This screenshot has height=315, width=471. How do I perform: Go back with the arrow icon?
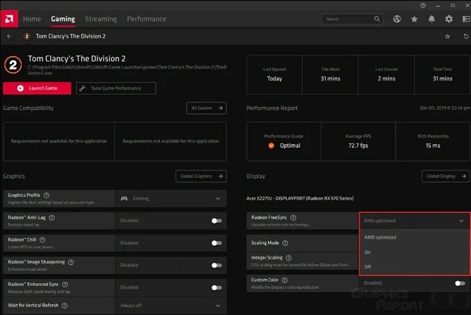(9, 36)
